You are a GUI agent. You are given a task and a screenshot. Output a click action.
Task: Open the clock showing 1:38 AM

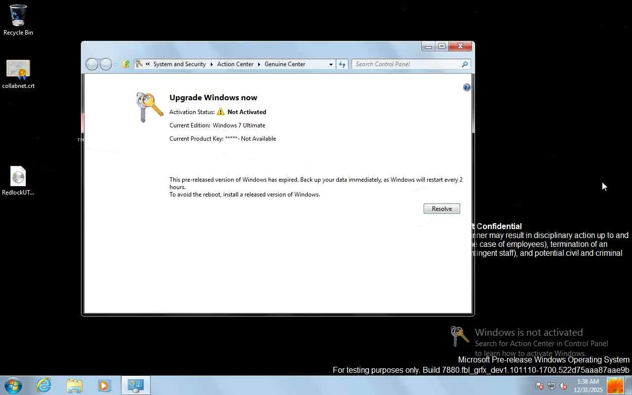[588, 386]
